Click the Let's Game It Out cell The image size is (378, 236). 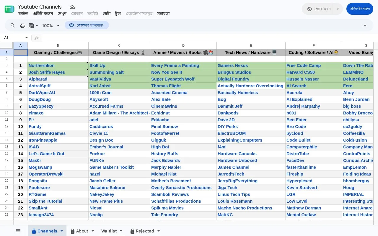click(58, 154)
